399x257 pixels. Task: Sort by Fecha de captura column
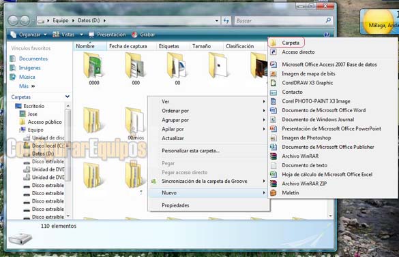click(131, 46)
